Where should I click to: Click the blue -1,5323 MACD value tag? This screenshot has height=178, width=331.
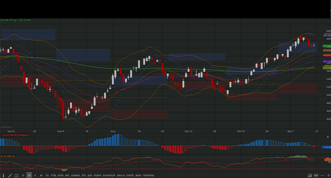(327, 147)
